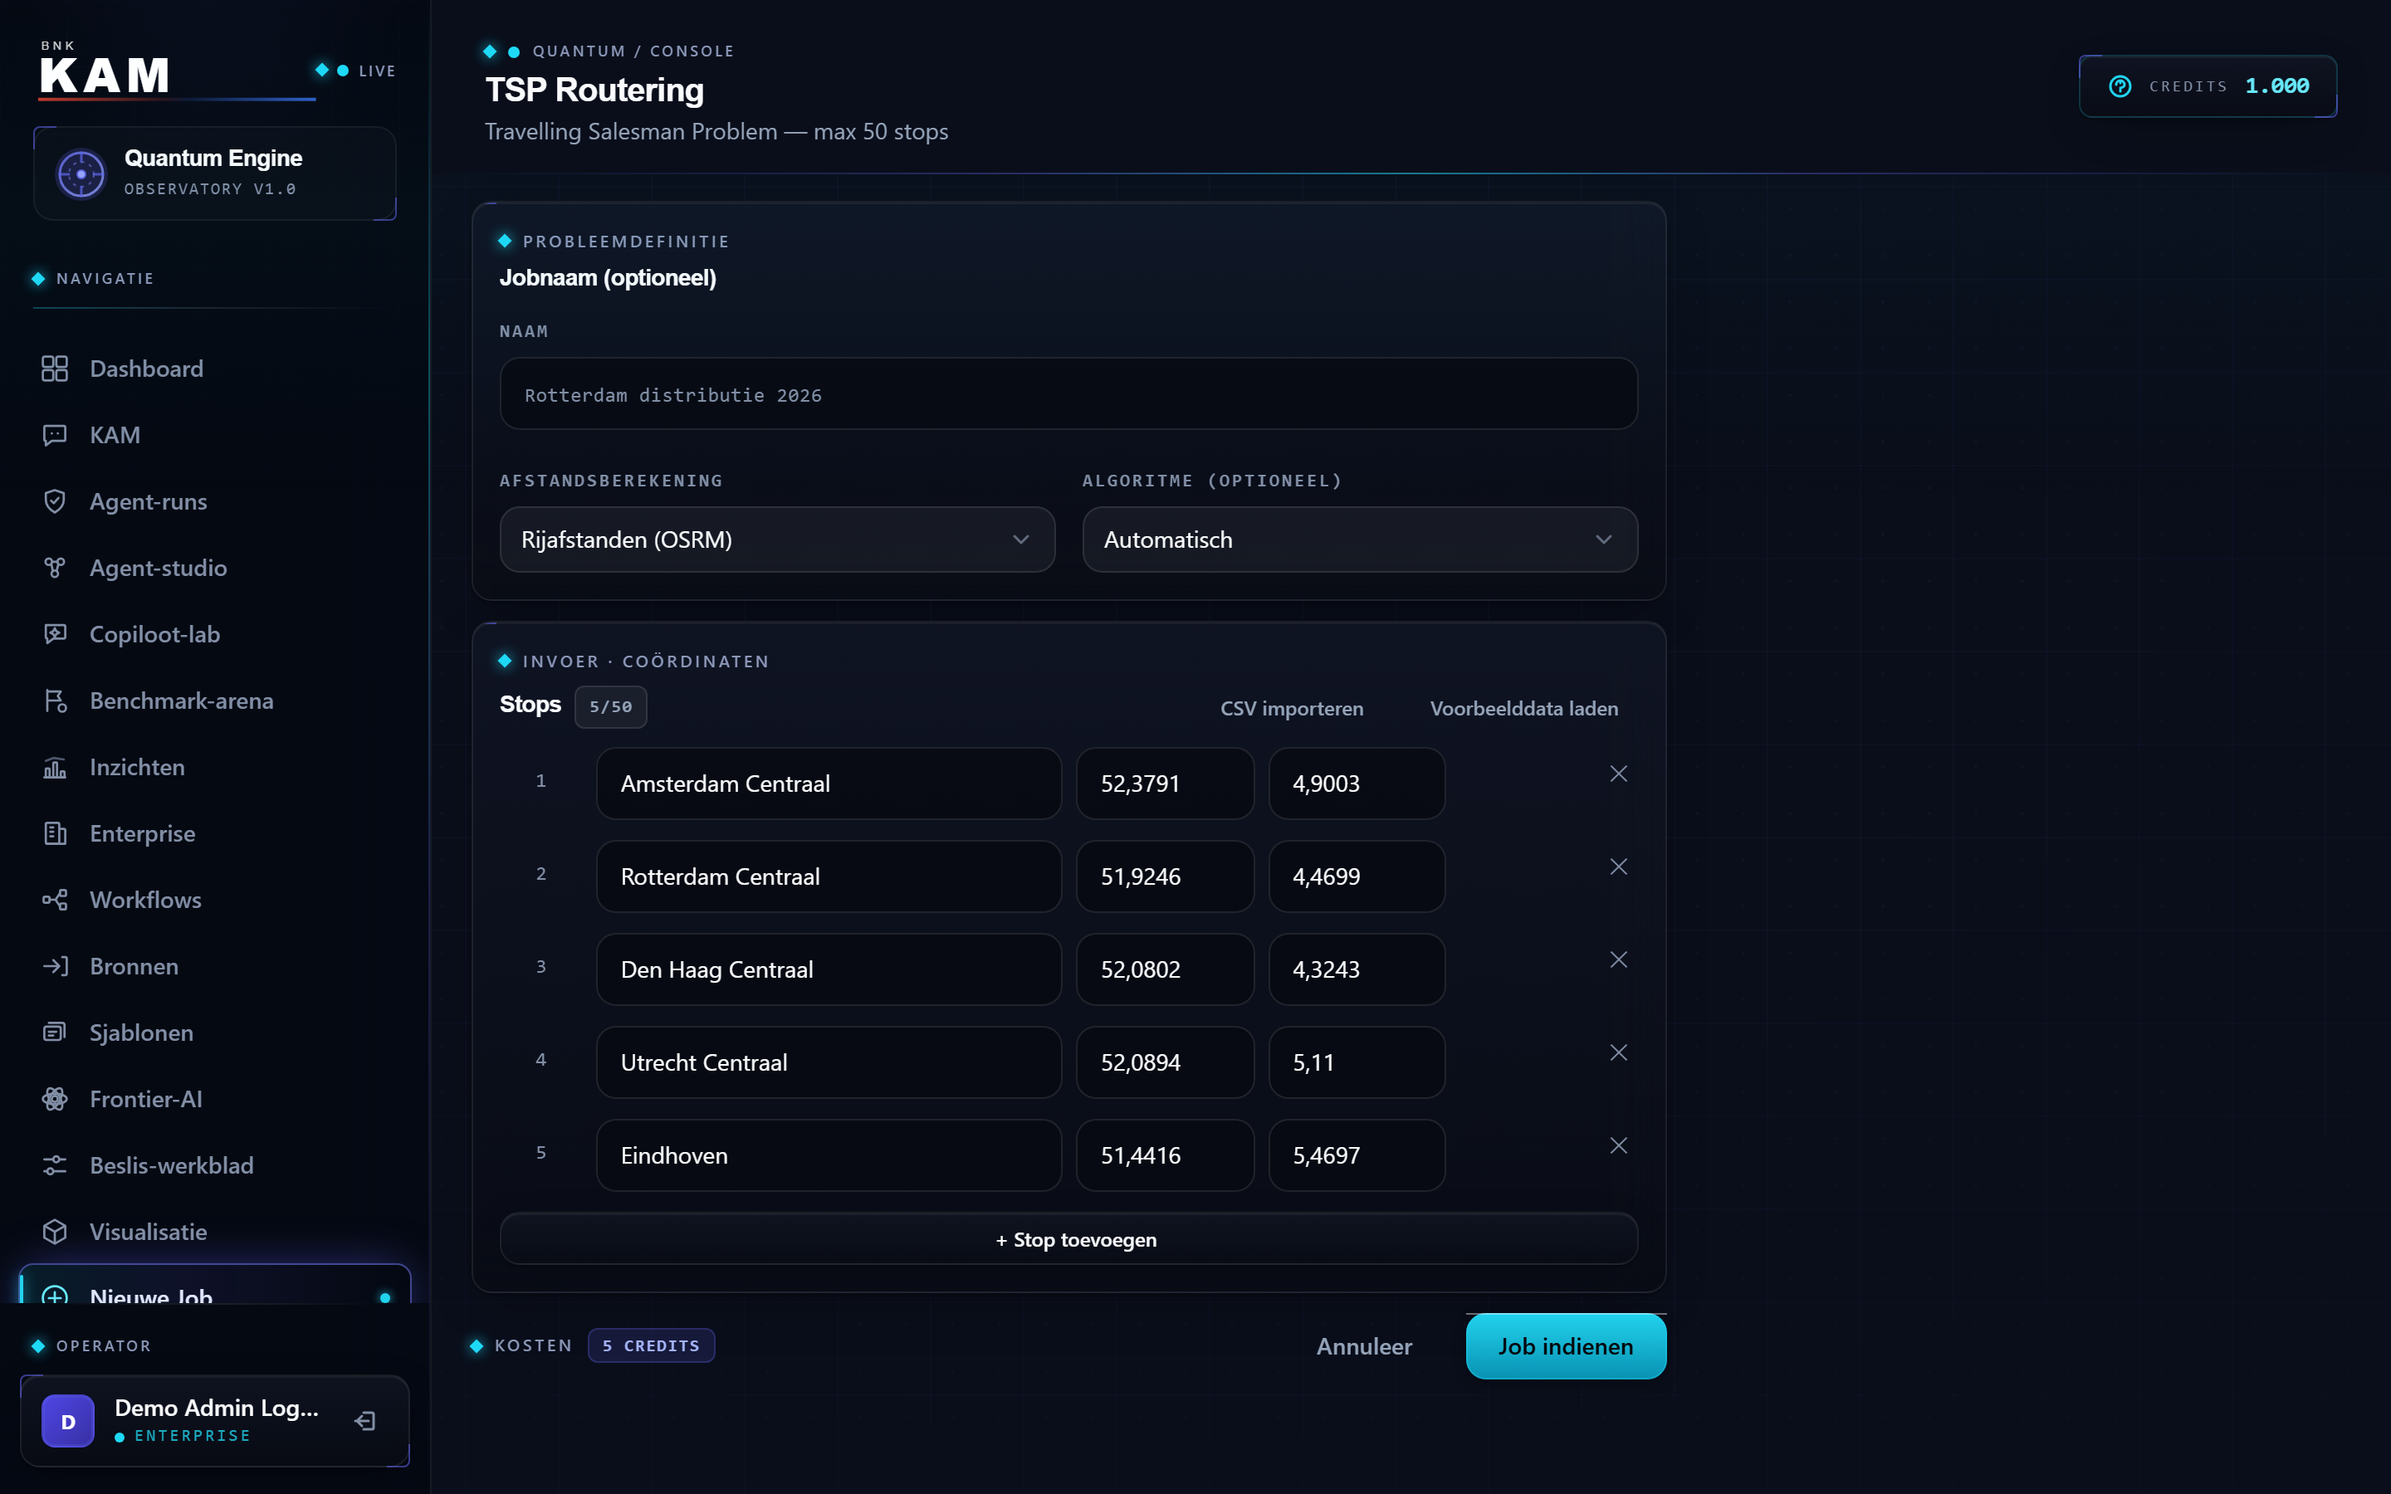Click the Dashboard grid icon

pos(56,369)
